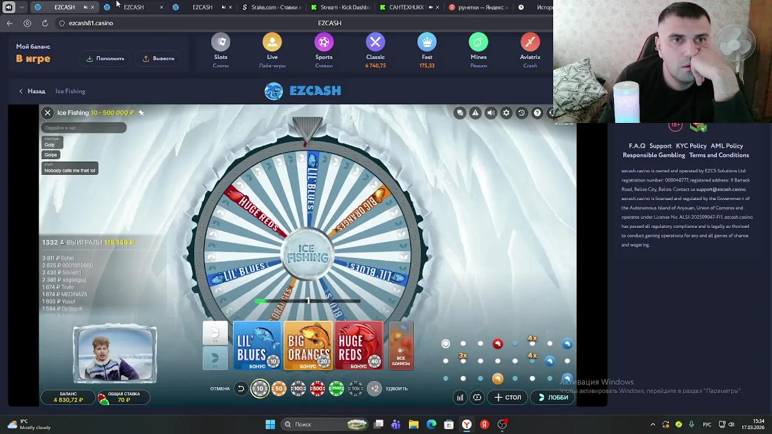
Task: Switch to the рунетки Яндекс tab
Action: point(478,7)
